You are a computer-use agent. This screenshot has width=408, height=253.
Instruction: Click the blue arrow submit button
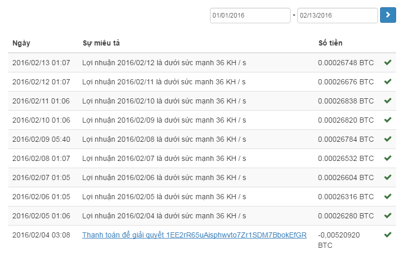click(x=388, y=16)
